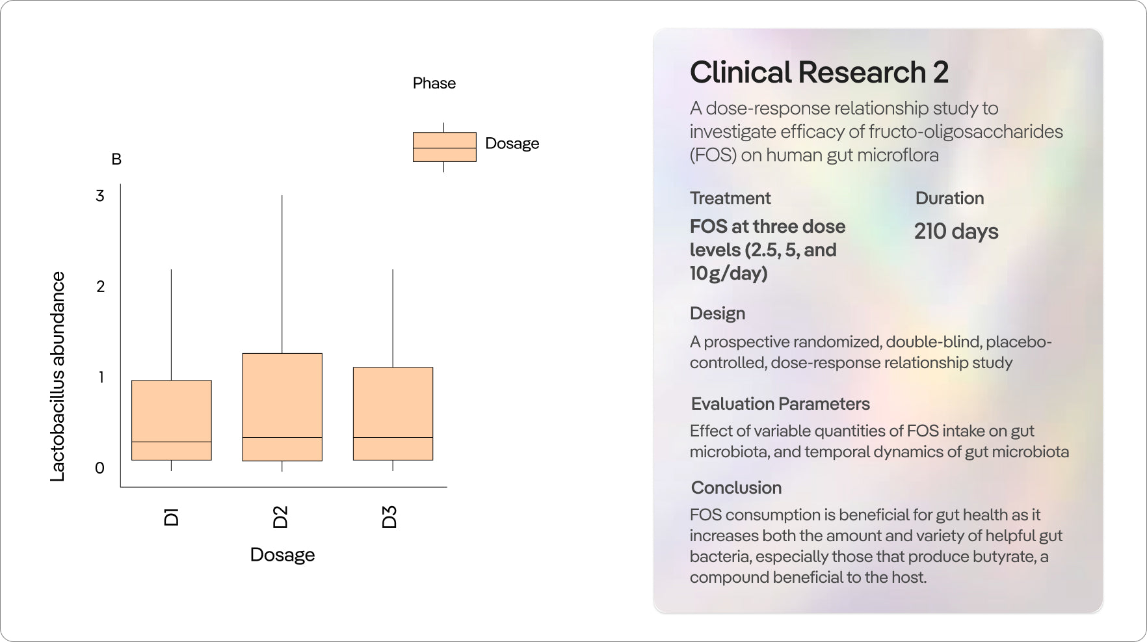Click the y-axis tick value 3

(x=100, y=196)
